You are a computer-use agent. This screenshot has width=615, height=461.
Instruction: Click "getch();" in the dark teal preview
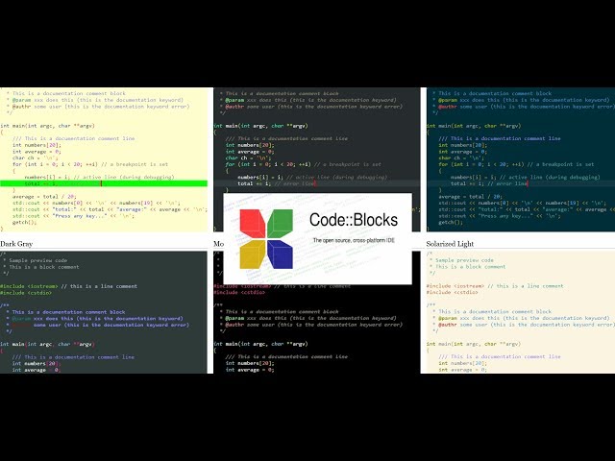pyautogui.click(x=451, y=222)
